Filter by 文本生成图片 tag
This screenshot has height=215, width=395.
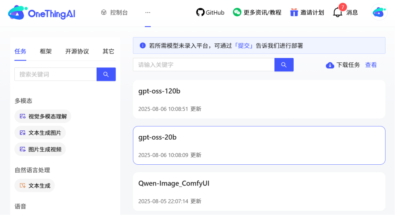click(x=40, y=133)
